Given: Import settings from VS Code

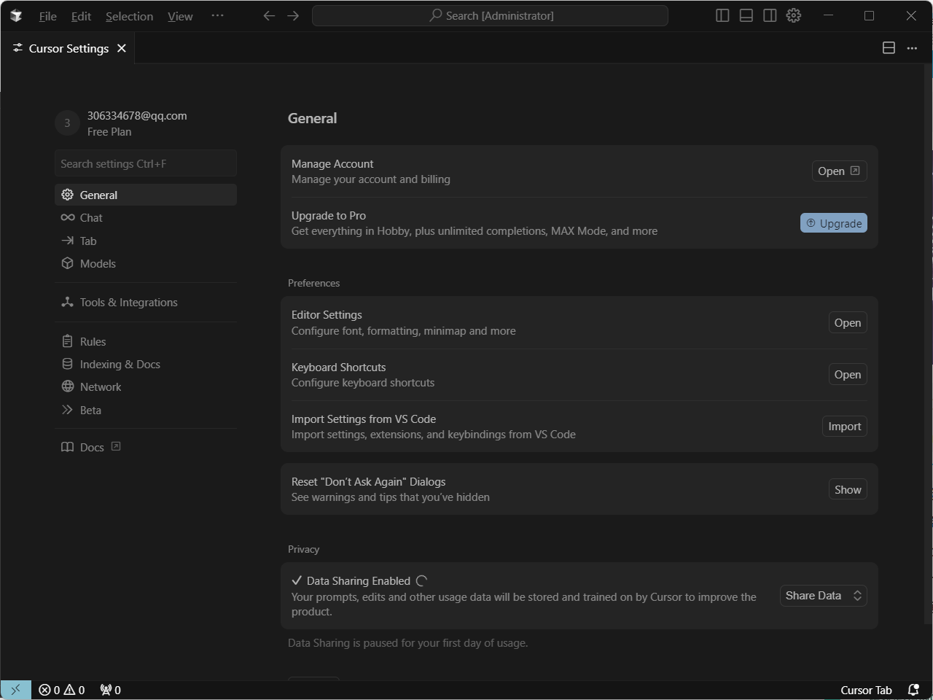Looking at the screenshot, I should pyautogui.click(x=844, y=426).
